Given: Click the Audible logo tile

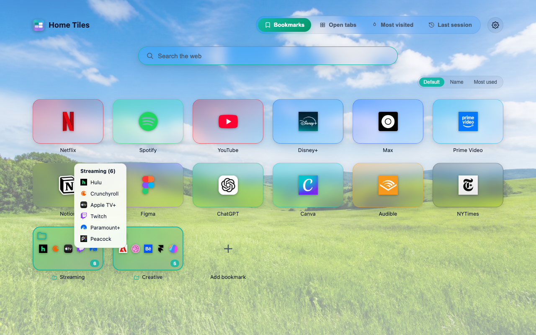Looking at the screenshot, I should (388, 185).
